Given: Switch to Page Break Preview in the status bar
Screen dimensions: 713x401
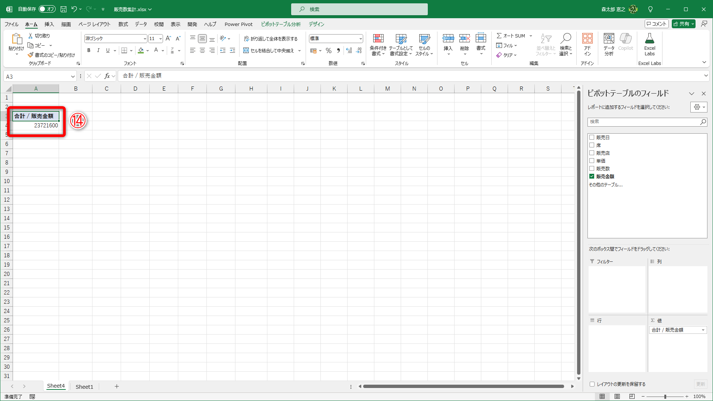Looking at the screenshot, I should coord(632,397).
